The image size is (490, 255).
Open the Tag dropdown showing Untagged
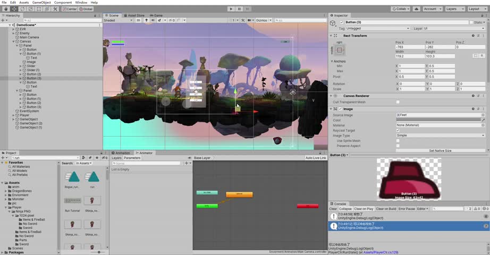(x=377, y=29)
